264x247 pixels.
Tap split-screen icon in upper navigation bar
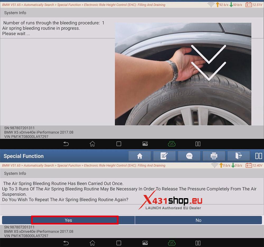[x=198, y=144]
